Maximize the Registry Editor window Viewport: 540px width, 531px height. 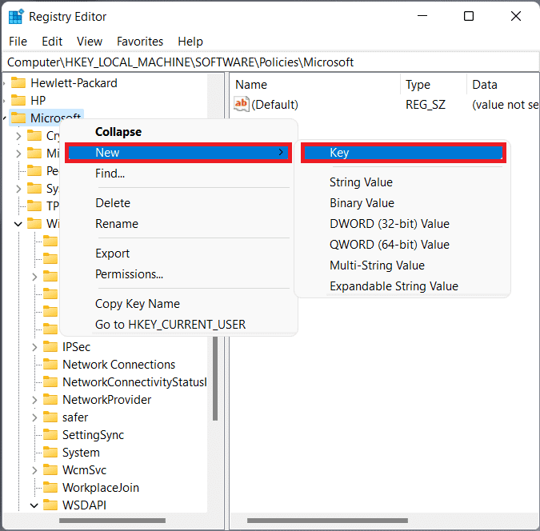tap(469, 16)
